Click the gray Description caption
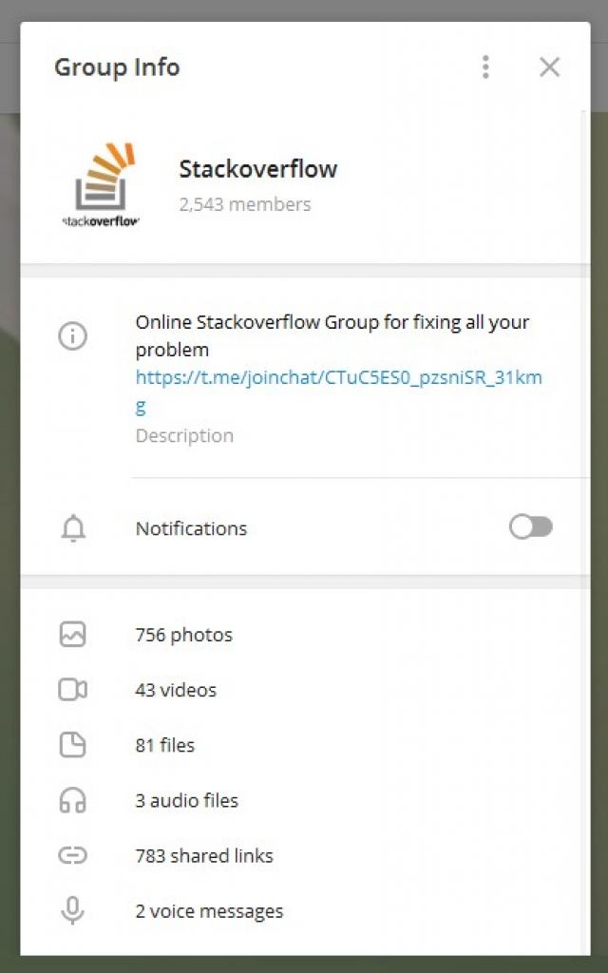Viewport: 608px width, 973px height. (x=184, y=435)
